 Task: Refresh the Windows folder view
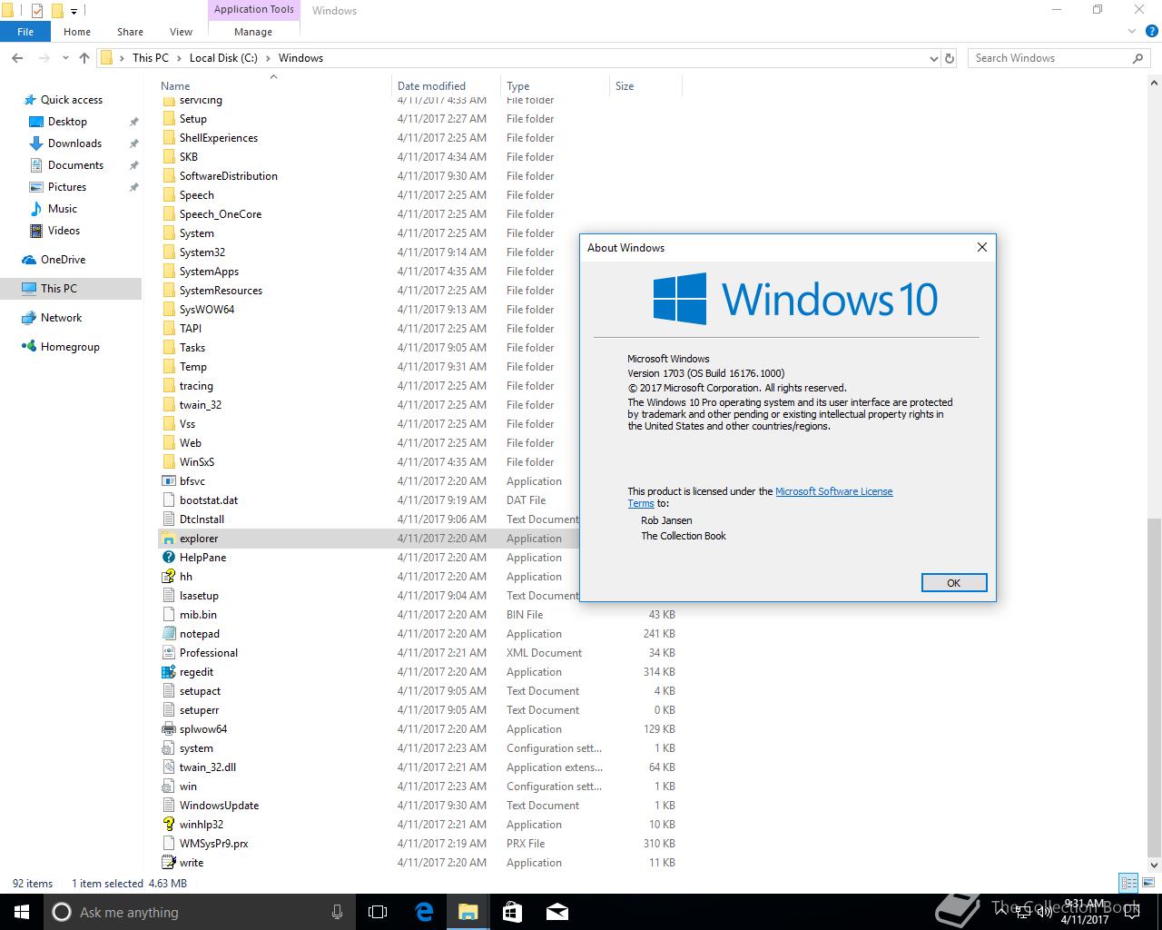[x=950, y=58]
